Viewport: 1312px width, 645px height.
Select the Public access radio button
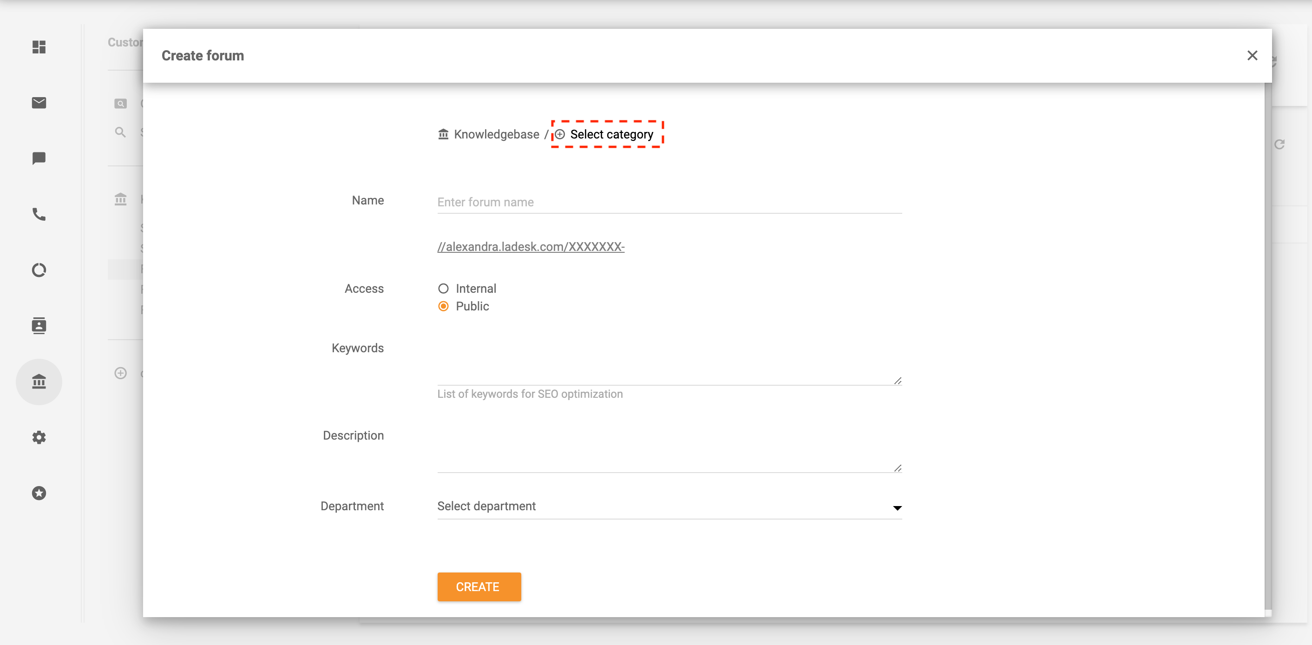click(x=444, y=306)
